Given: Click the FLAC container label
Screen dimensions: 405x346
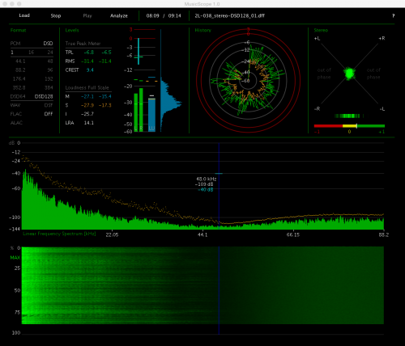Looking at the screenshot, I should coord(16,114).
